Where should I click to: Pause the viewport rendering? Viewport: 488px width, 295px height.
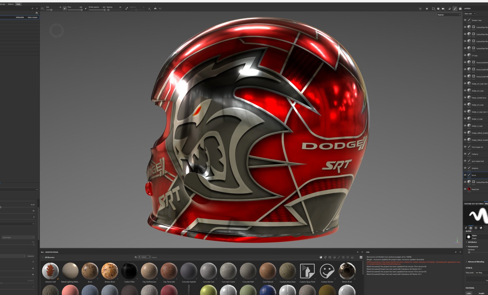pos(427,9)
